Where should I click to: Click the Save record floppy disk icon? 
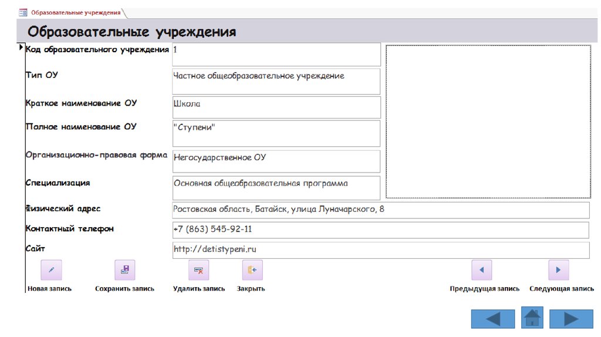coord(124,270)
